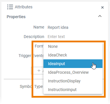Click the partially hidden Add button box
Screen dimensions: 110x104
[x=37, y=71]
